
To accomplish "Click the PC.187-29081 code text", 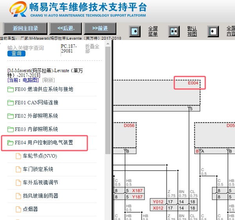I will coord(69,49).
